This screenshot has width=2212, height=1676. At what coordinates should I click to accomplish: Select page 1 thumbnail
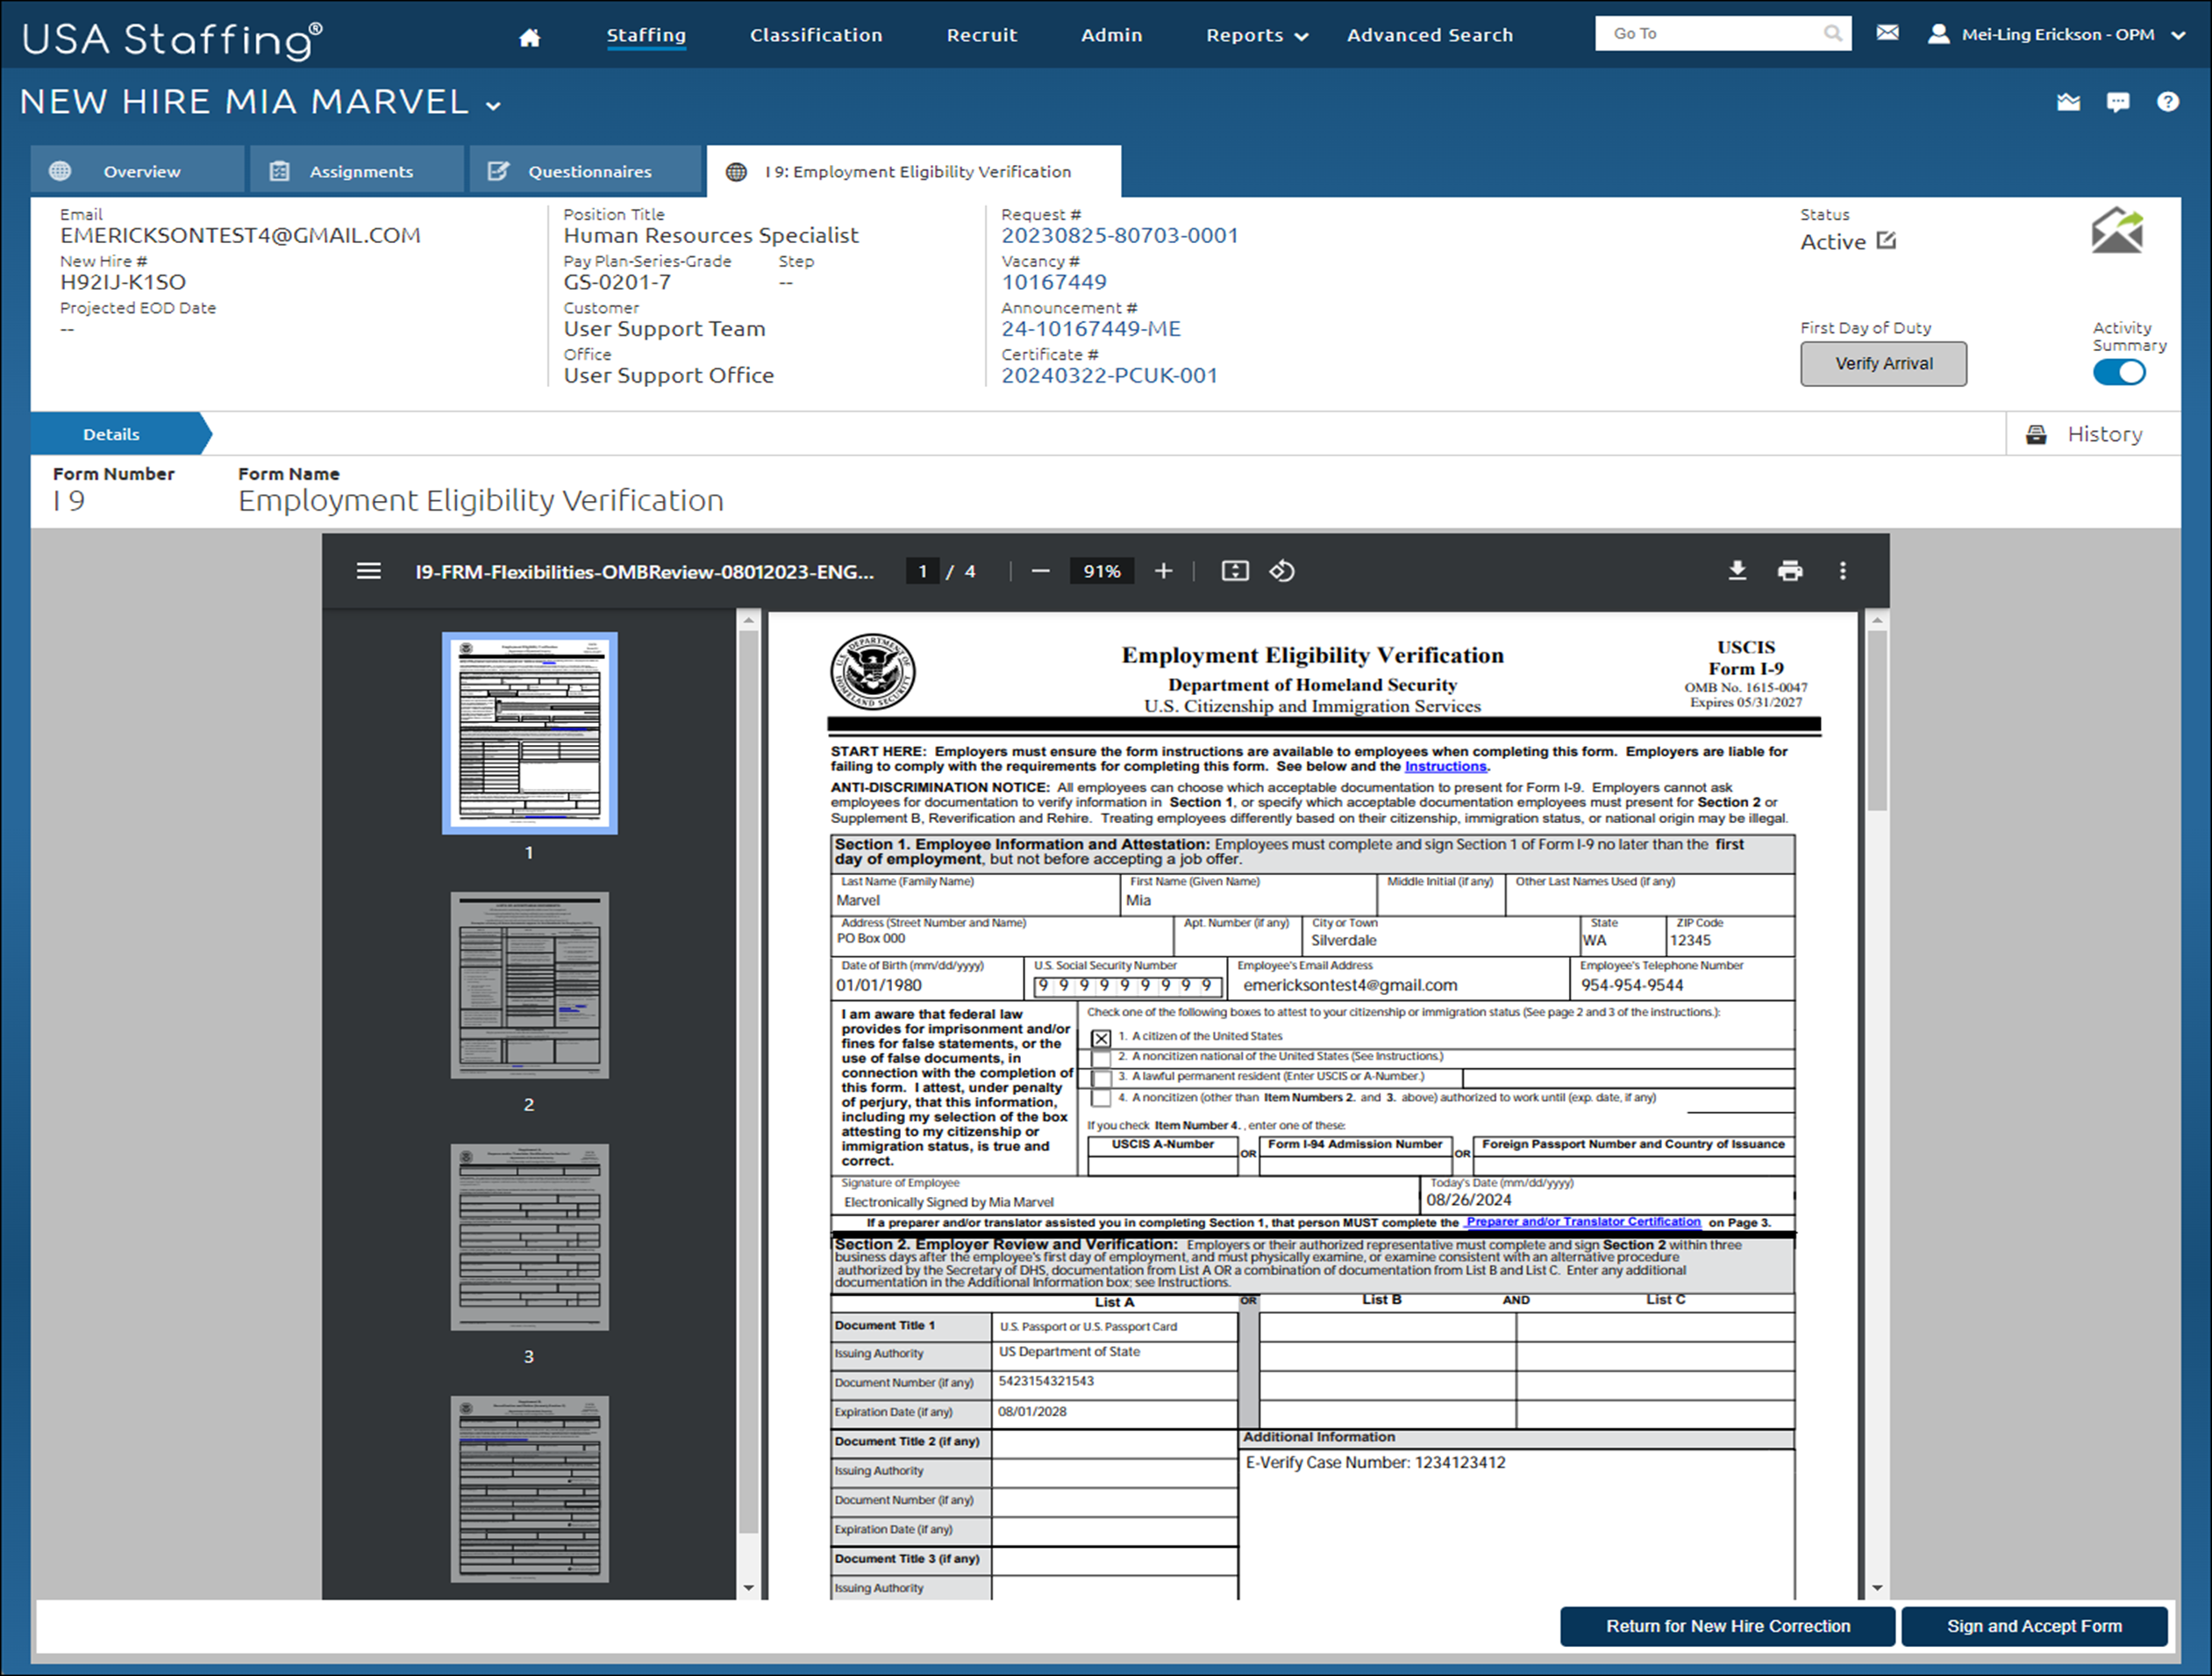[529, 733]
